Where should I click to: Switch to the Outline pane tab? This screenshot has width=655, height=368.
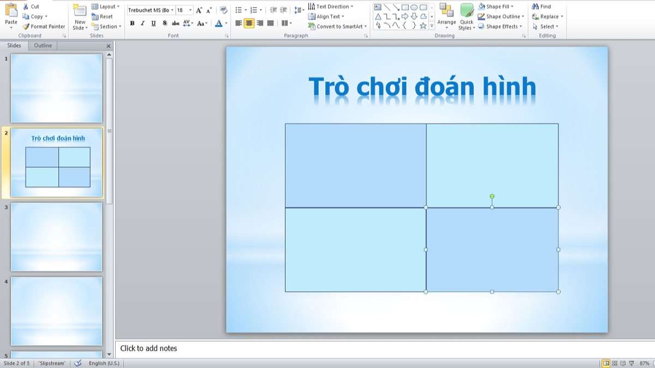(43, 46)
